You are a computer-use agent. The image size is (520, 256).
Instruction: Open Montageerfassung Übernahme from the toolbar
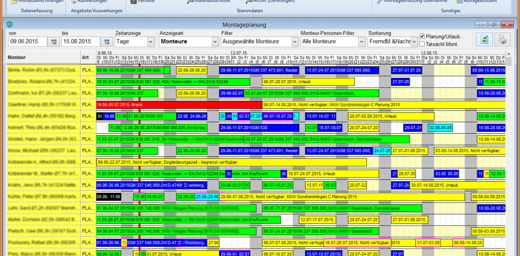410,2
